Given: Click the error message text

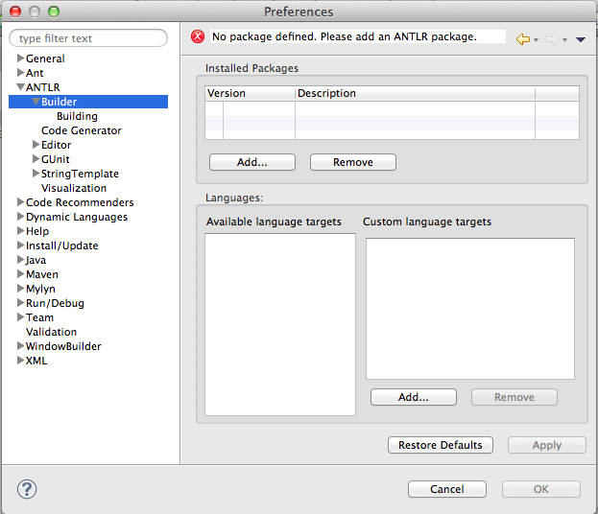Looking at the screenshot, I should click(345, 36).
